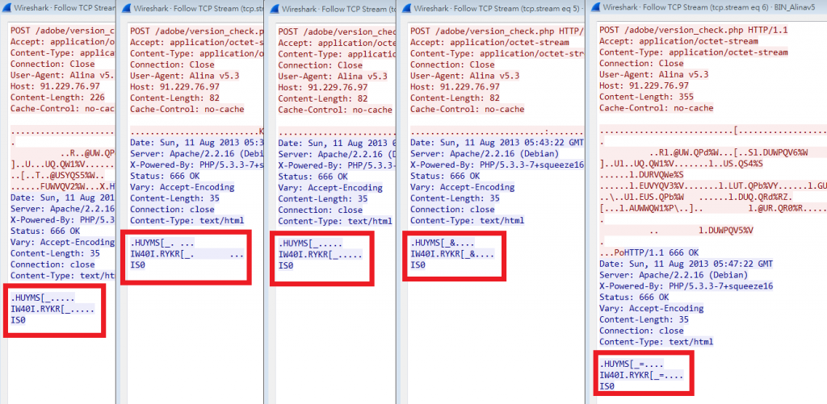The image size is (827, 404).
Task: Click the '05:47:22 GMT' Date header line
Action: (686, 264)
